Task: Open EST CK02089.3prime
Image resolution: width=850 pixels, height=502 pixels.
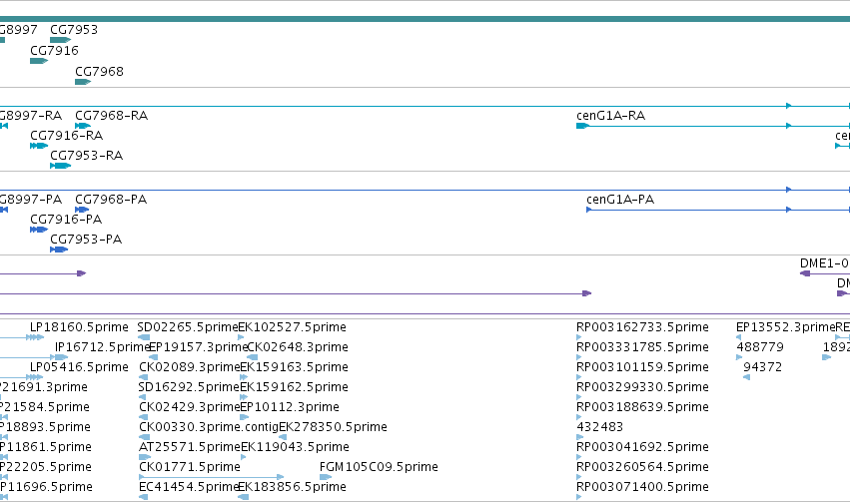Action: click(189, 367)
